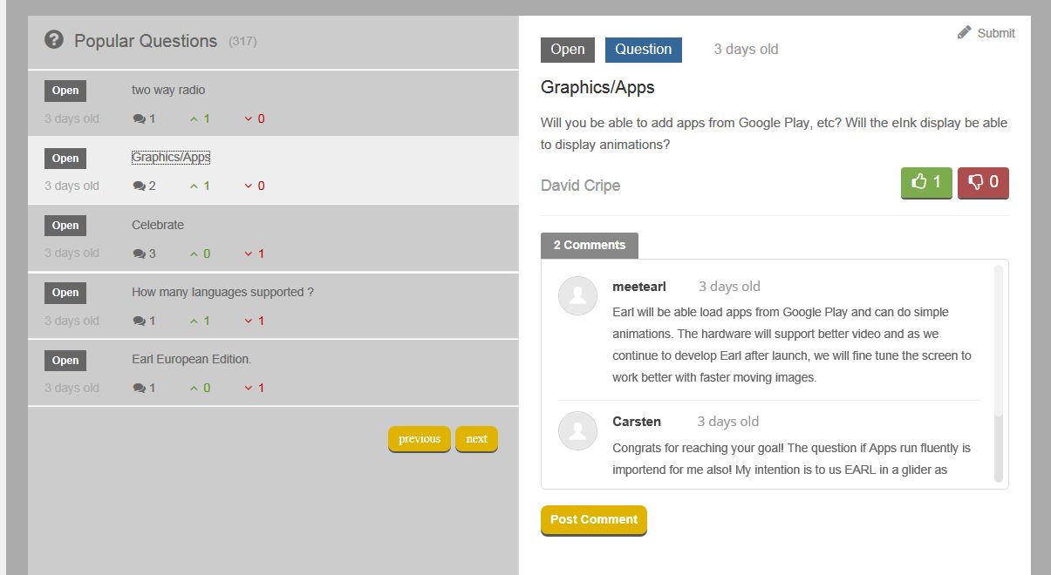Downvote the question with red thumbs-down button
Viewport: 1051px width, 575px height.
[983, 183]
